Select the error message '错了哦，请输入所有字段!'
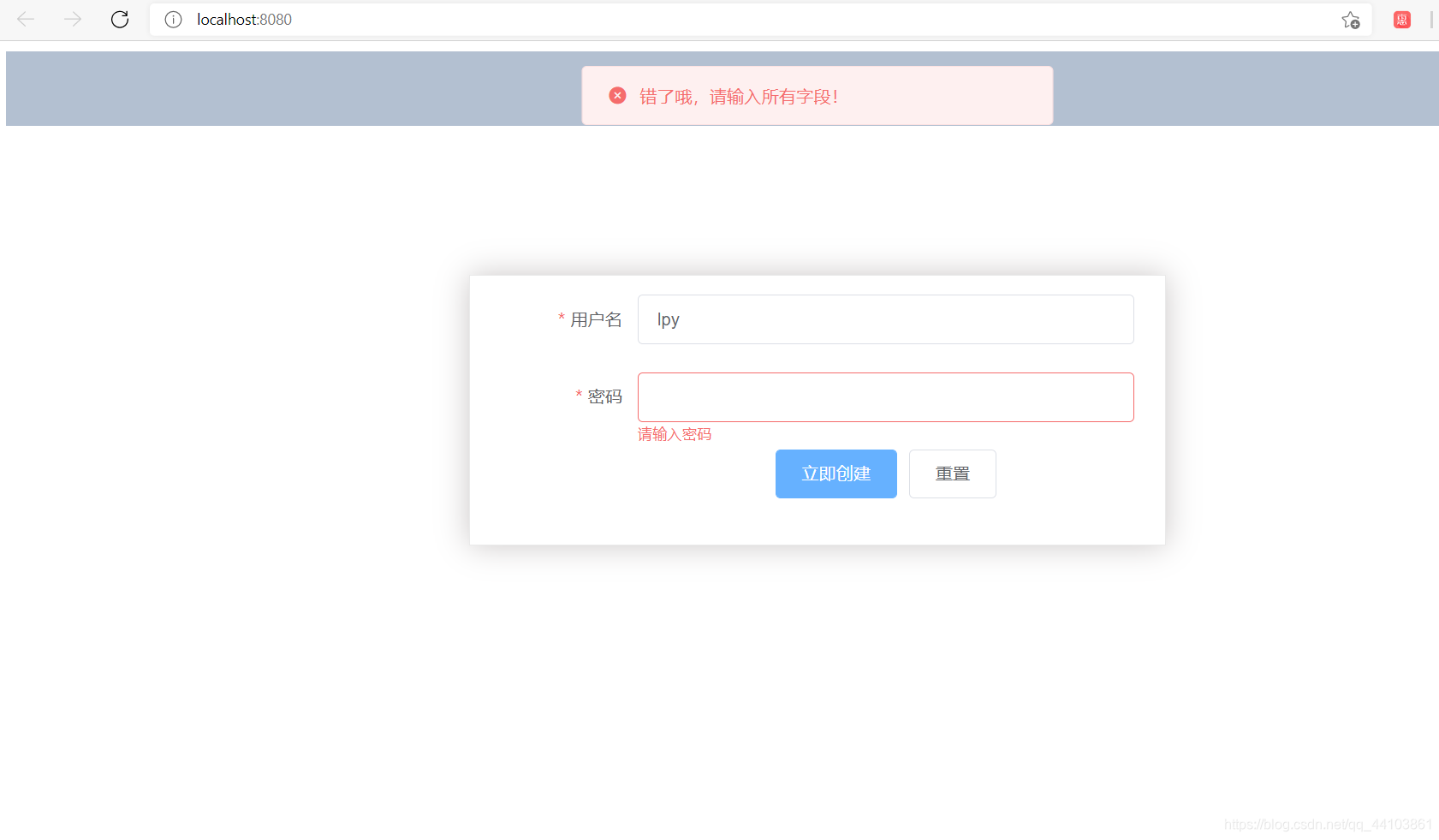Viewport: 1439px width, 840px height. click(739, 97)
